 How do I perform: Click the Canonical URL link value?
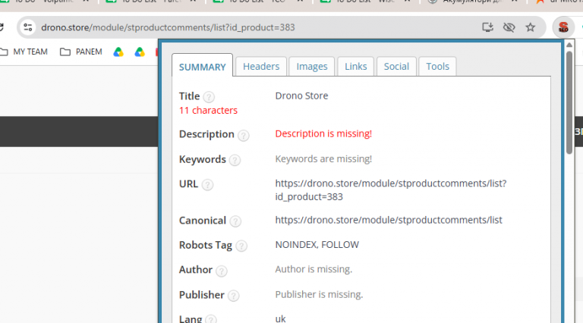coord(389,220)
